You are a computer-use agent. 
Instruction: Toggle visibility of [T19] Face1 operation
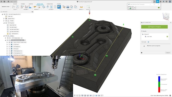(9, 45)
